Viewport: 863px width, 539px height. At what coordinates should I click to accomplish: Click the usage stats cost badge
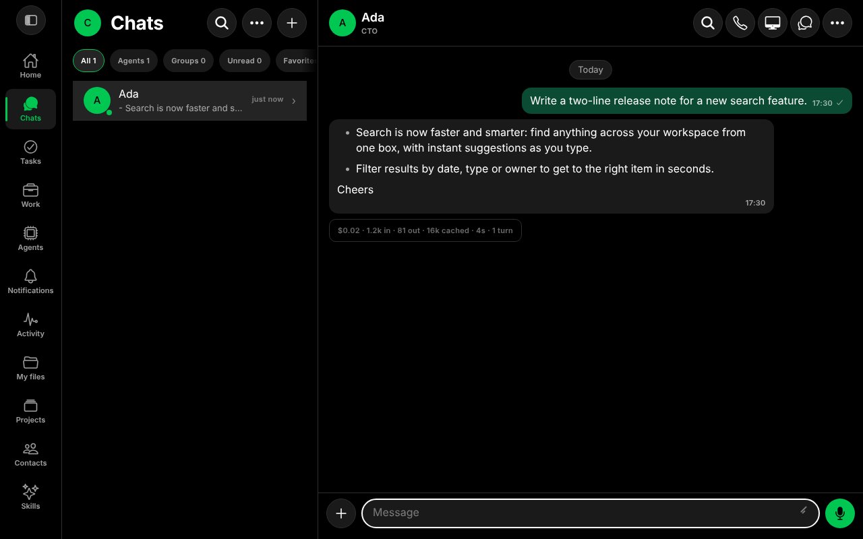pos(425,230)
